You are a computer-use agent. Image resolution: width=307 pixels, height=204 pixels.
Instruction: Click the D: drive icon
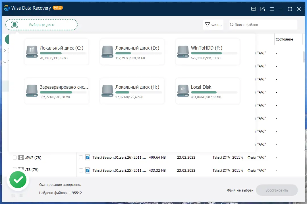point(107,52)
